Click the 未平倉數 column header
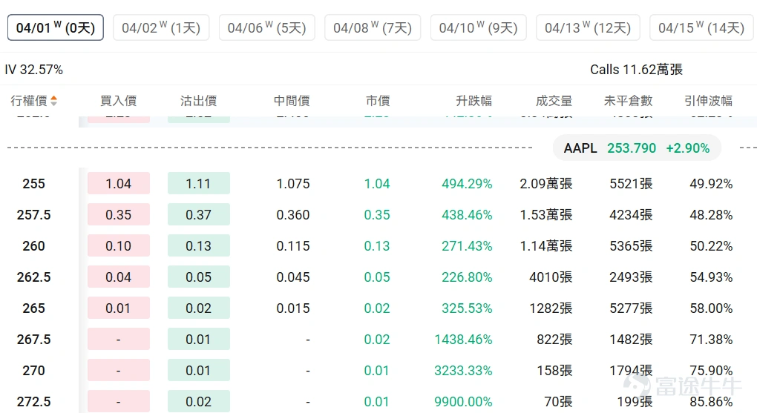 [x=628, y=100]
